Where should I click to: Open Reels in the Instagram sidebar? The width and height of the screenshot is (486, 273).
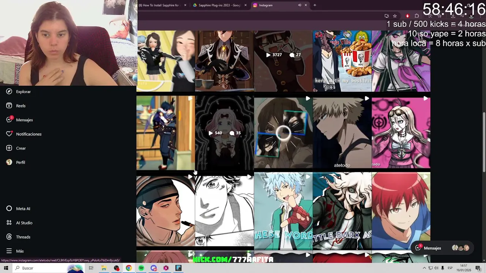click(x=16, y=106)
